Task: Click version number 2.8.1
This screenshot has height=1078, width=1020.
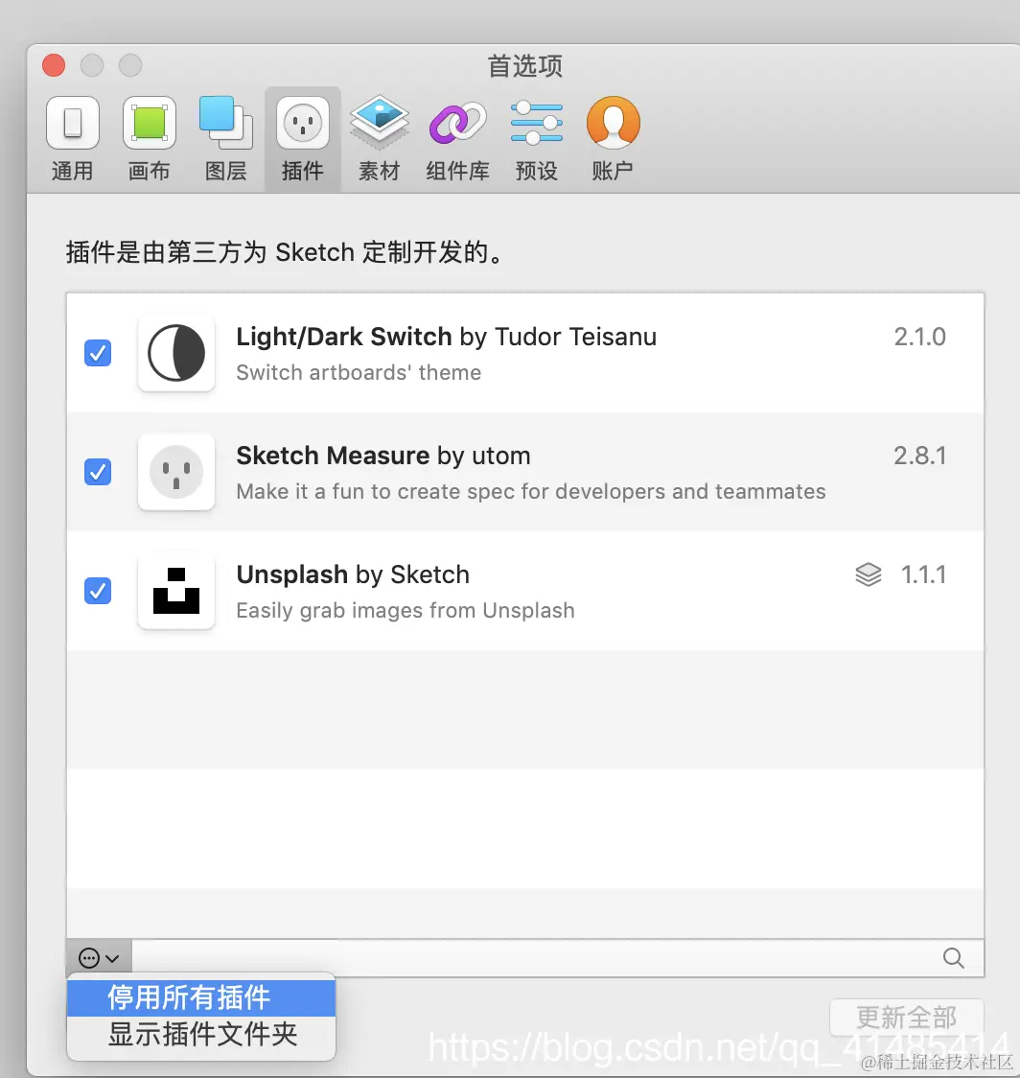Action: point(919,456)
